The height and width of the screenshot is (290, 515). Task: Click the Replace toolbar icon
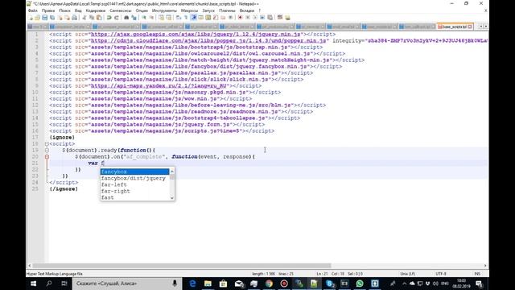click(134, 18)
